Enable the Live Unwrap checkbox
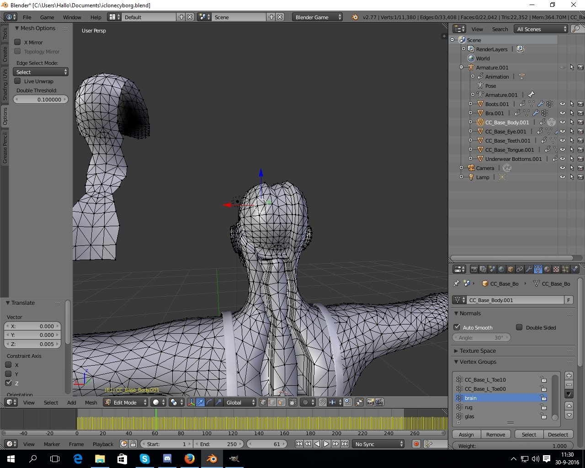 (17, 81)
